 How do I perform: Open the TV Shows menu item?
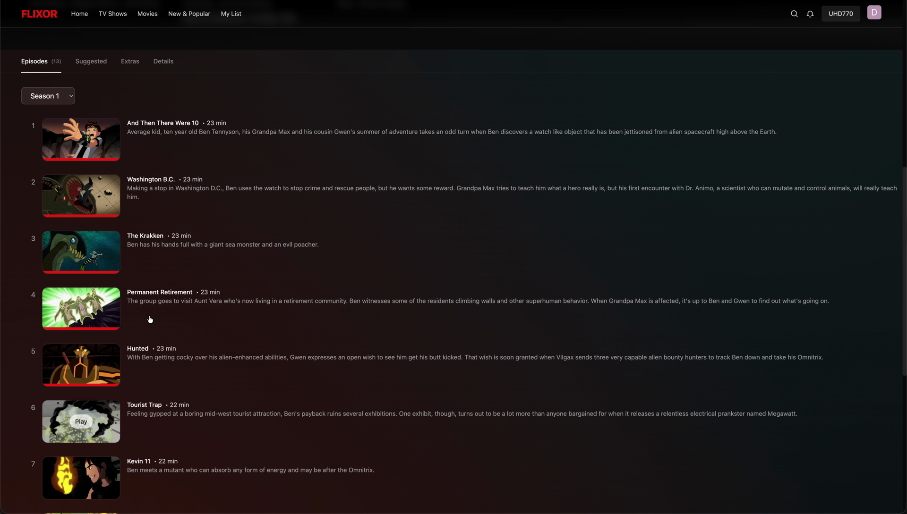112,14
